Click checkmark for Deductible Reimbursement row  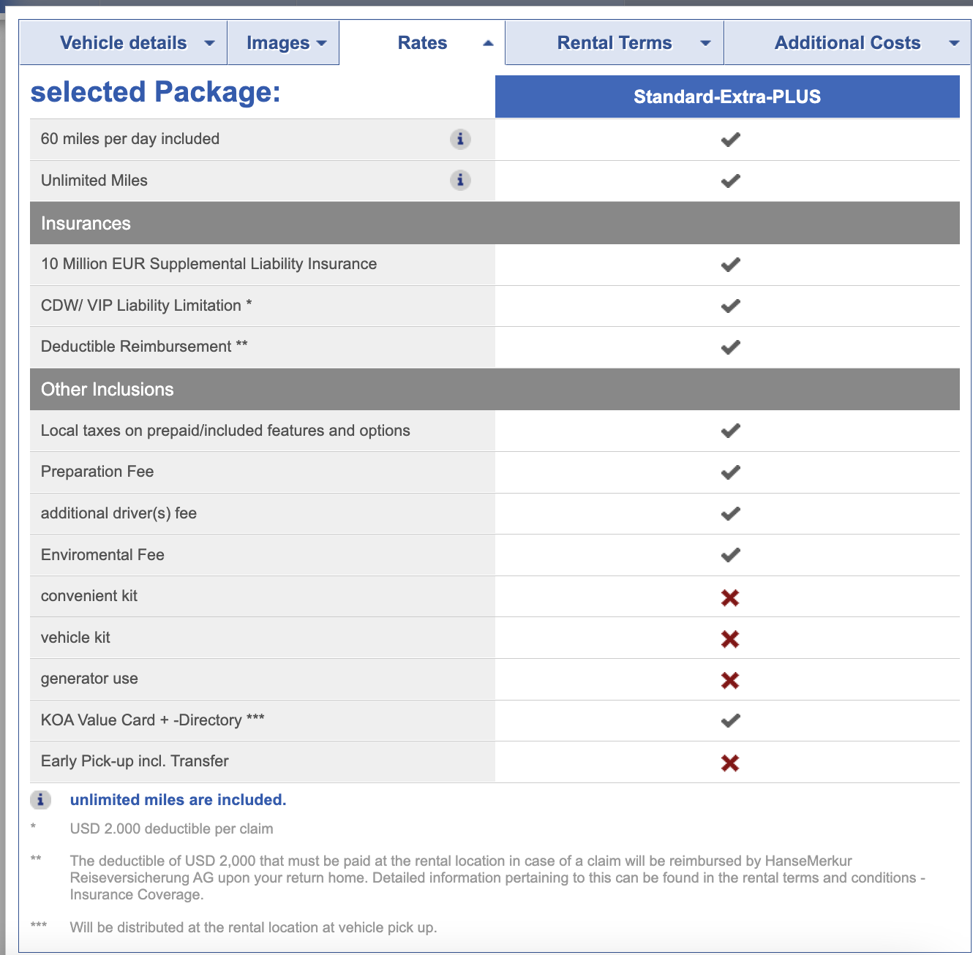[730, 347]
